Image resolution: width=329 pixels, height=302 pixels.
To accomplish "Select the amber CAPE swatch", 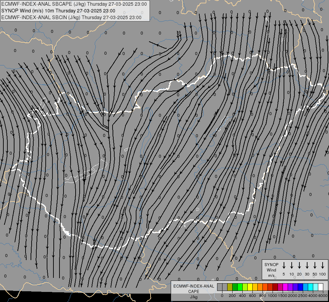I will click(255, 287).
